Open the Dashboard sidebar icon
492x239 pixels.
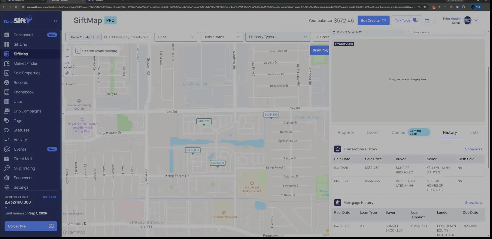tap(7, 35)
